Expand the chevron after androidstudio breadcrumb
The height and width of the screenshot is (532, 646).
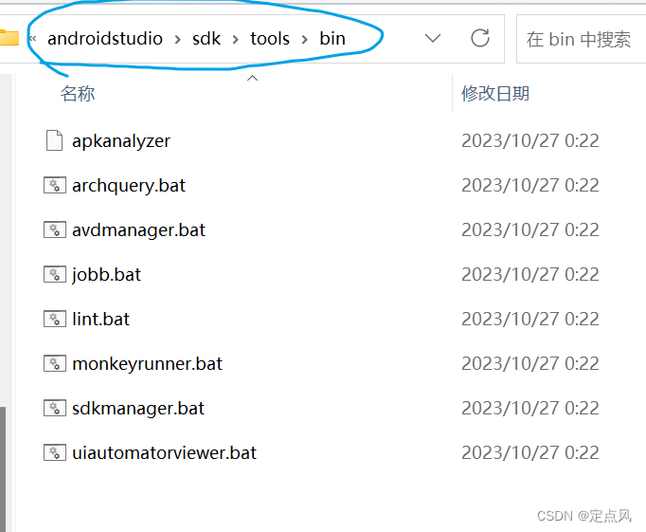(x=177, y=40)
